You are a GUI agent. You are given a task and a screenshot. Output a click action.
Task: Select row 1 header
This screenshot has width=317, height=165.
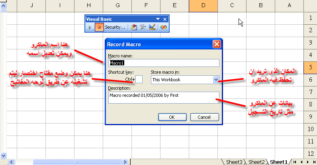[x=310, y=18]
